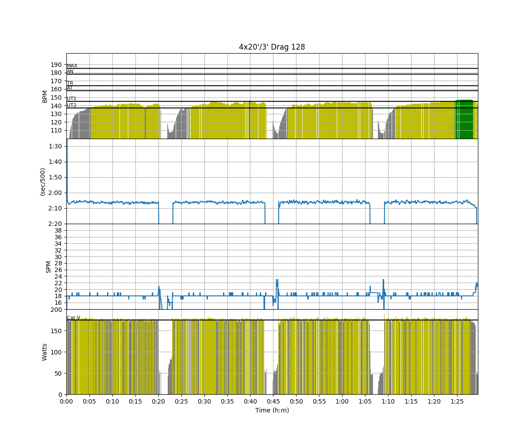Click the Time (h:m) x-axis label
The height and width of the screenshot is (443, 531).
pos(272,410)
